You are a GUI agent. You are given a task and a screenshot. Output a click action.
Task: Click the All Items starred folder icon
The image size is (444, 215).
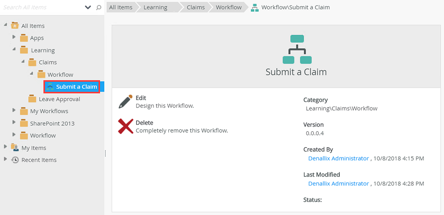tap(15, 26)
